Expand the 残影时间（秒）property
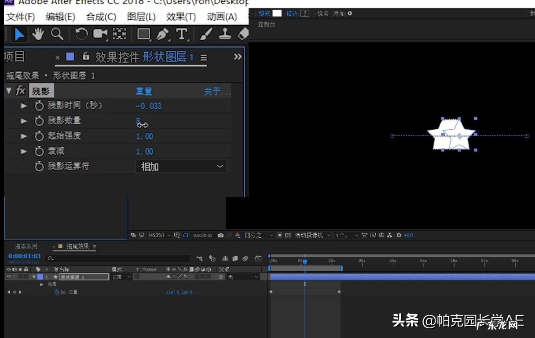Image resolution: width=535 pixels, height=338 pixels. [24, 105]
